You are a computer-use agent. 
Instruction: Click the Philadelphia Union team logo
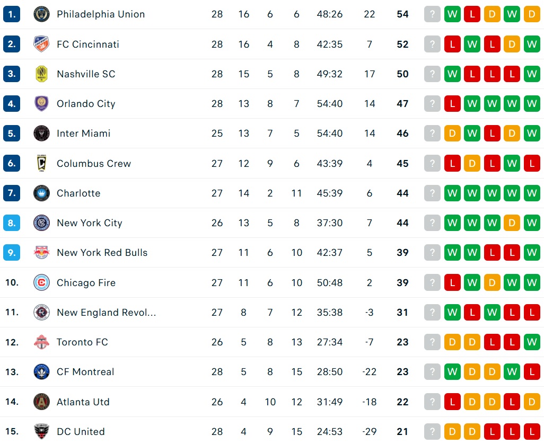pyautogui.click(x=41, y=14)
